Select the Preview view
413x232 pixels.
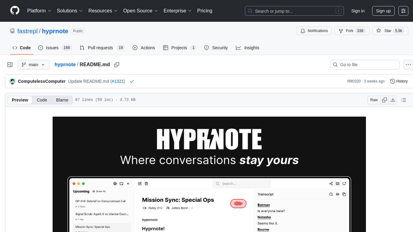(x=20, y=100)
